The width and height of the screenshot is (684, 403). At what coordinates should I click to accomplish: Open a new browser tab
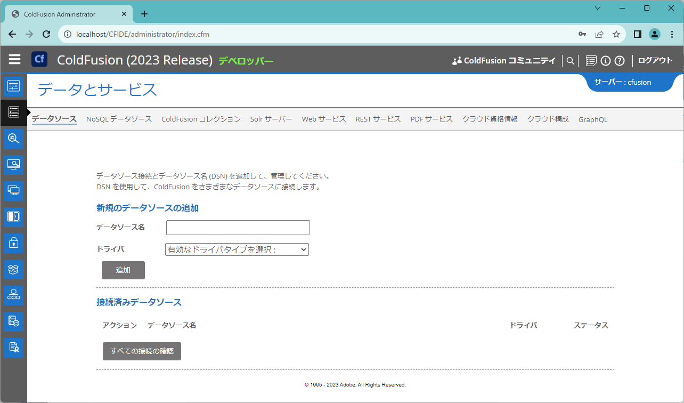pyautogui.click(x=144, y=14)
